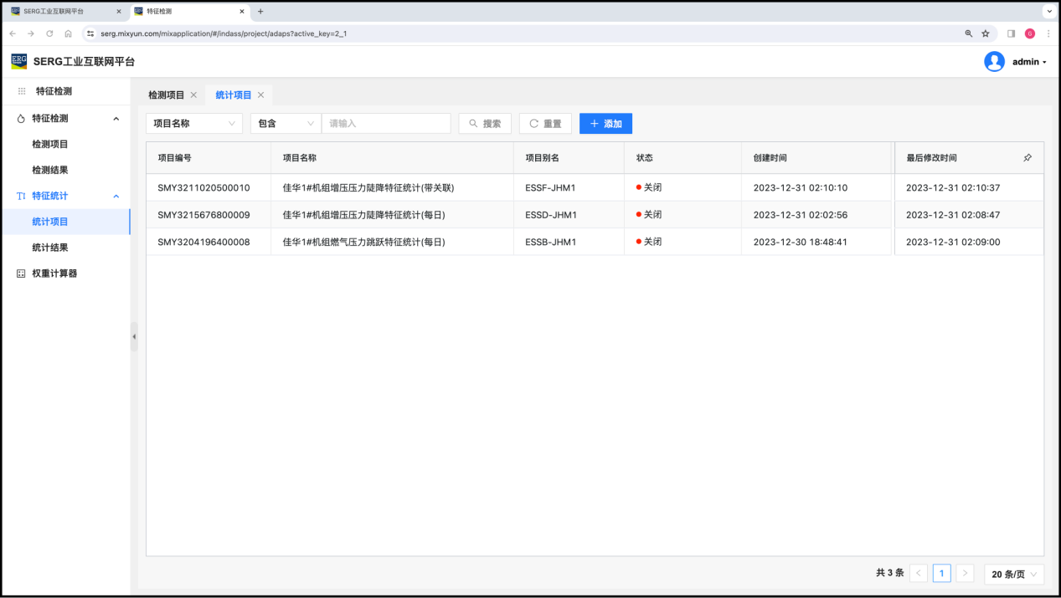Click the 请输入 search input field
The height and width of the screenshot is (598, 1061).
tap(386, 124)
